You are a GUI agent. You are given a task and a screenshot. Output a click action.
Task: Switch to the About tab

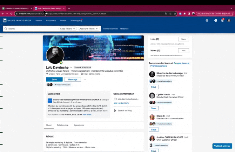(x=49, y=125)
